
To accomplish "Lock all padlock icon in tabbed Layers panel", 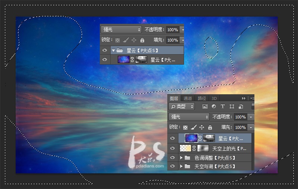I will 210,127.
